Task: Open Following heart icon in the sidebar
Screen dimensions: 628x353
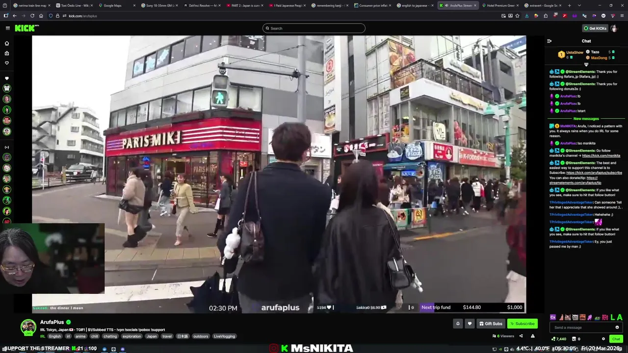Action: pyautogui.click(x=7, y=63)
